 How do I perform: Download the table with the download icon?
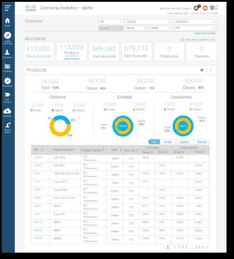point(168,247)
